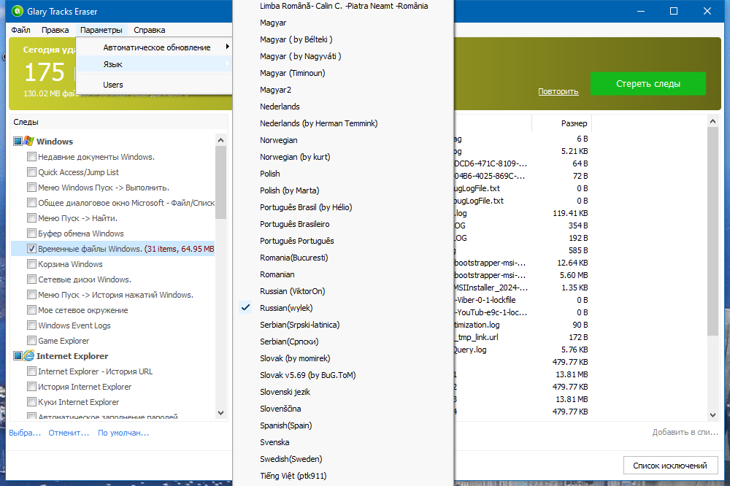730x486 pixels.
Task: Choose the 'Users' menu entry
Action: (154, 85)
